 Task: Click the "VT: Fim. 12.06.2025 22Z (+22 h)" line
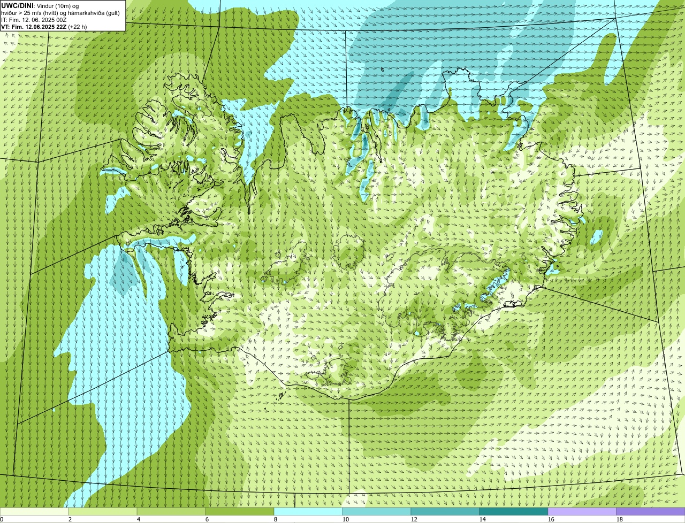44,27
